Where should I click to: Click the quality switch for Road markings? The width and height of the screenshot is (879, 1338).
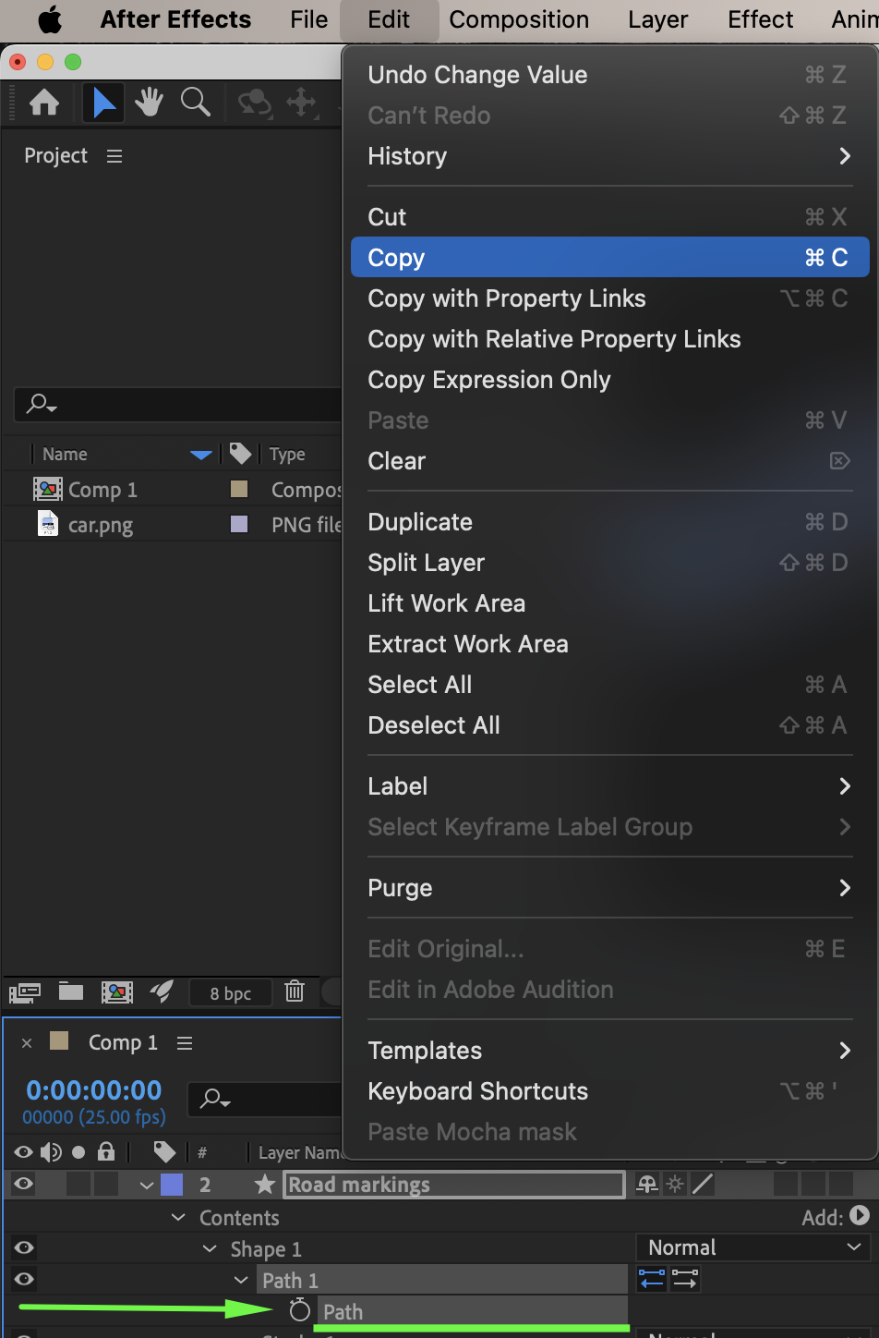(x=703, y=1184)
